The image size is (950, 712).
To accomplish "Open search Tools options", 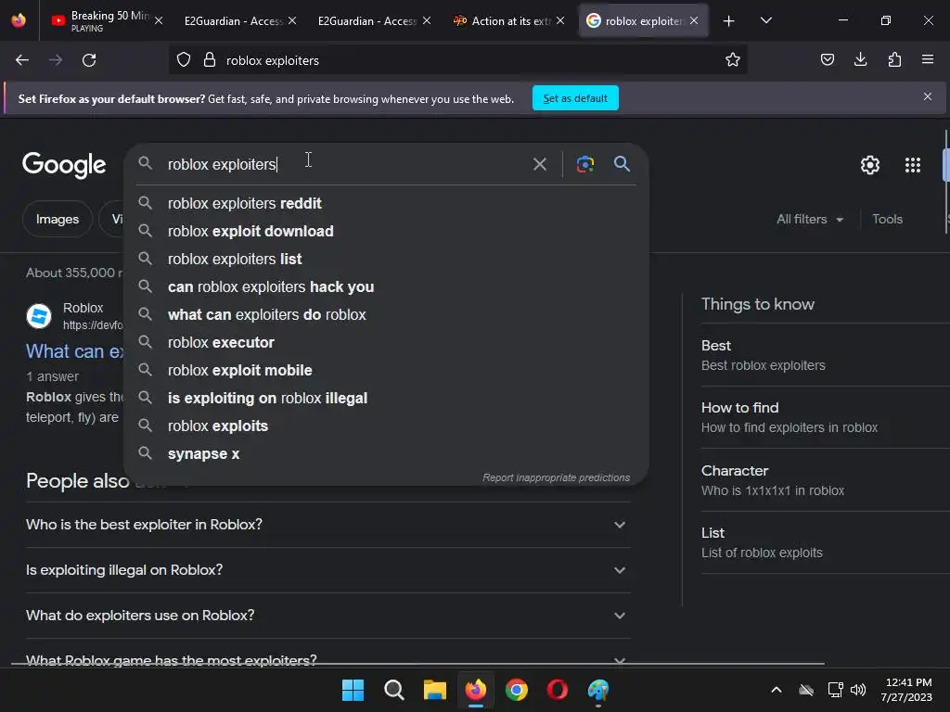I will click(887, 219).
